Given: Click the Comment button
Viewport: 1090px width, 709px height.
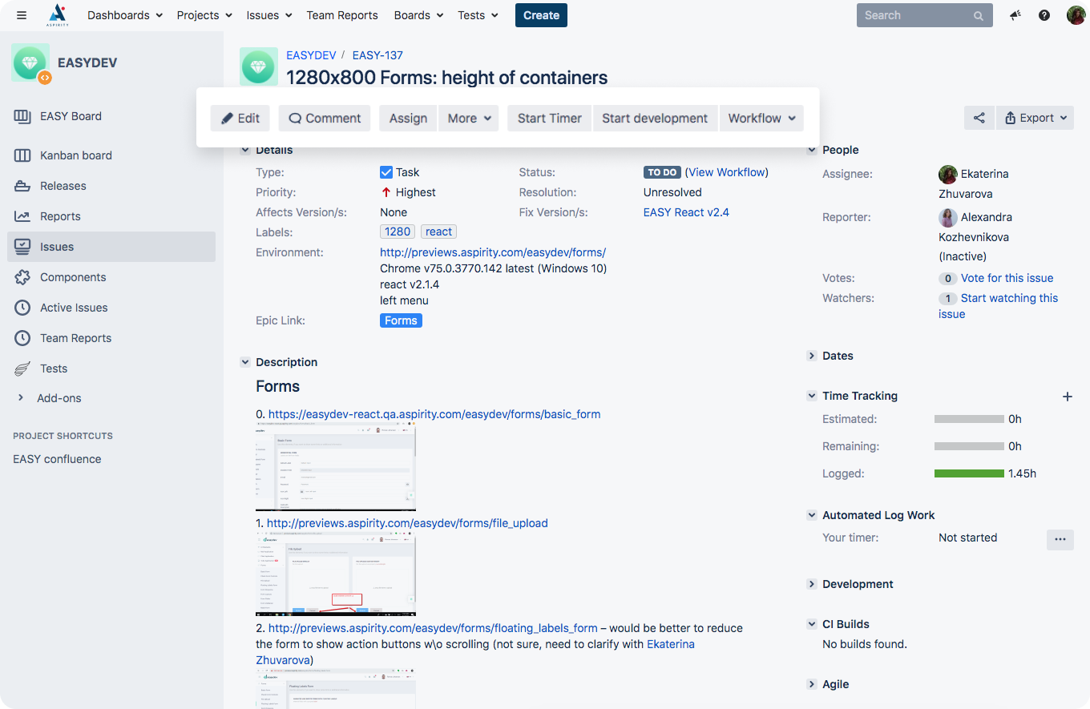Looking at the screenshot, I should (325, 119).
